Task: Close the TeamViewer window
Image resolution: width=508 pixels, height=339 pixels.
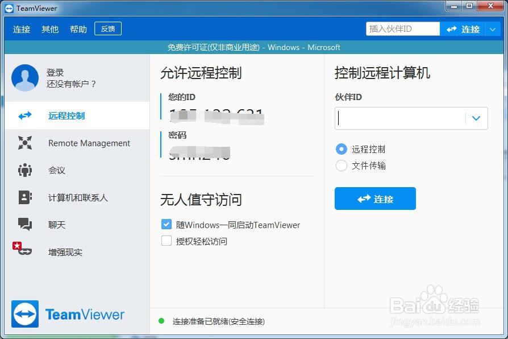Action: click(490, 6)
